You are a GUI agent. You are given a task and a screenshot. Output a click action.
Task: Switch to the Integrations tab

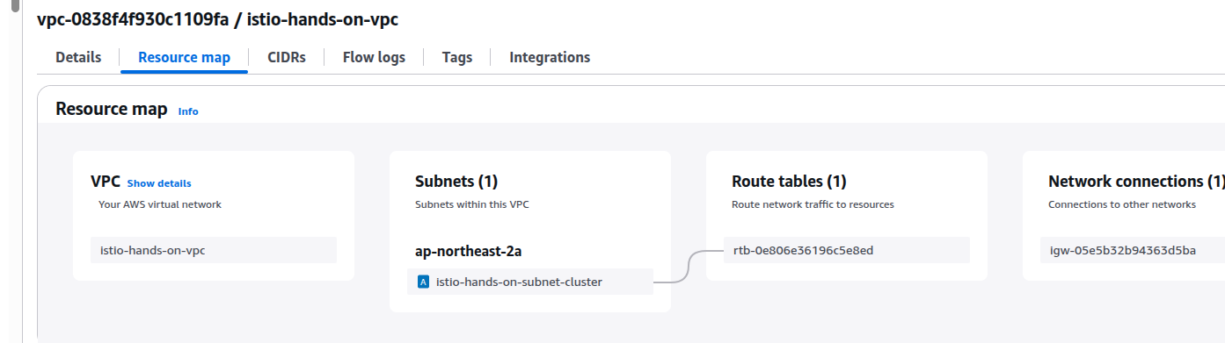pyautogui.click(x=550, y=57)
